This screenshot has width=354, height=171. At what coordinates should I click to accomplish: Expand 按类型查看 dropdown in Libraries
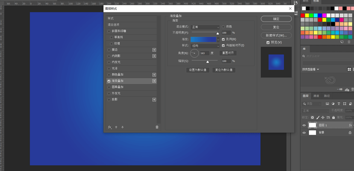click(x=311, y=69)
